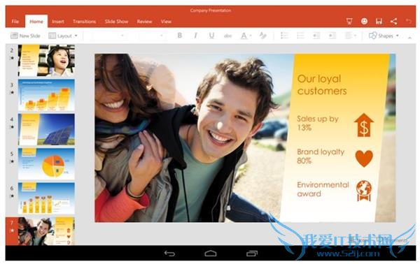The width and height of the screenshot is (420, 264).
Task: Select slide 7 thumbnail
Action: click(x=46, y=231)
